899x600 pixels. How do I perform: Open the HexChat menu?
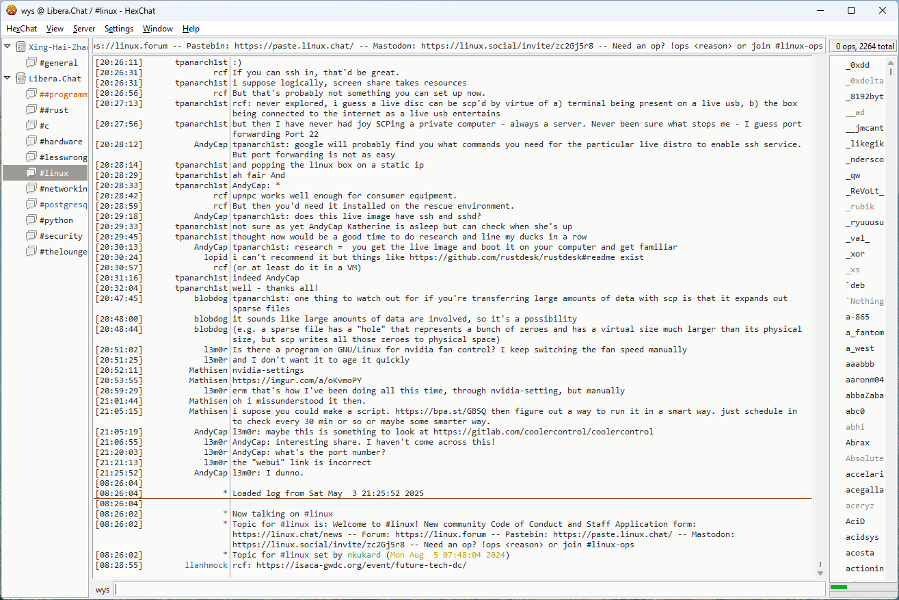21,29
